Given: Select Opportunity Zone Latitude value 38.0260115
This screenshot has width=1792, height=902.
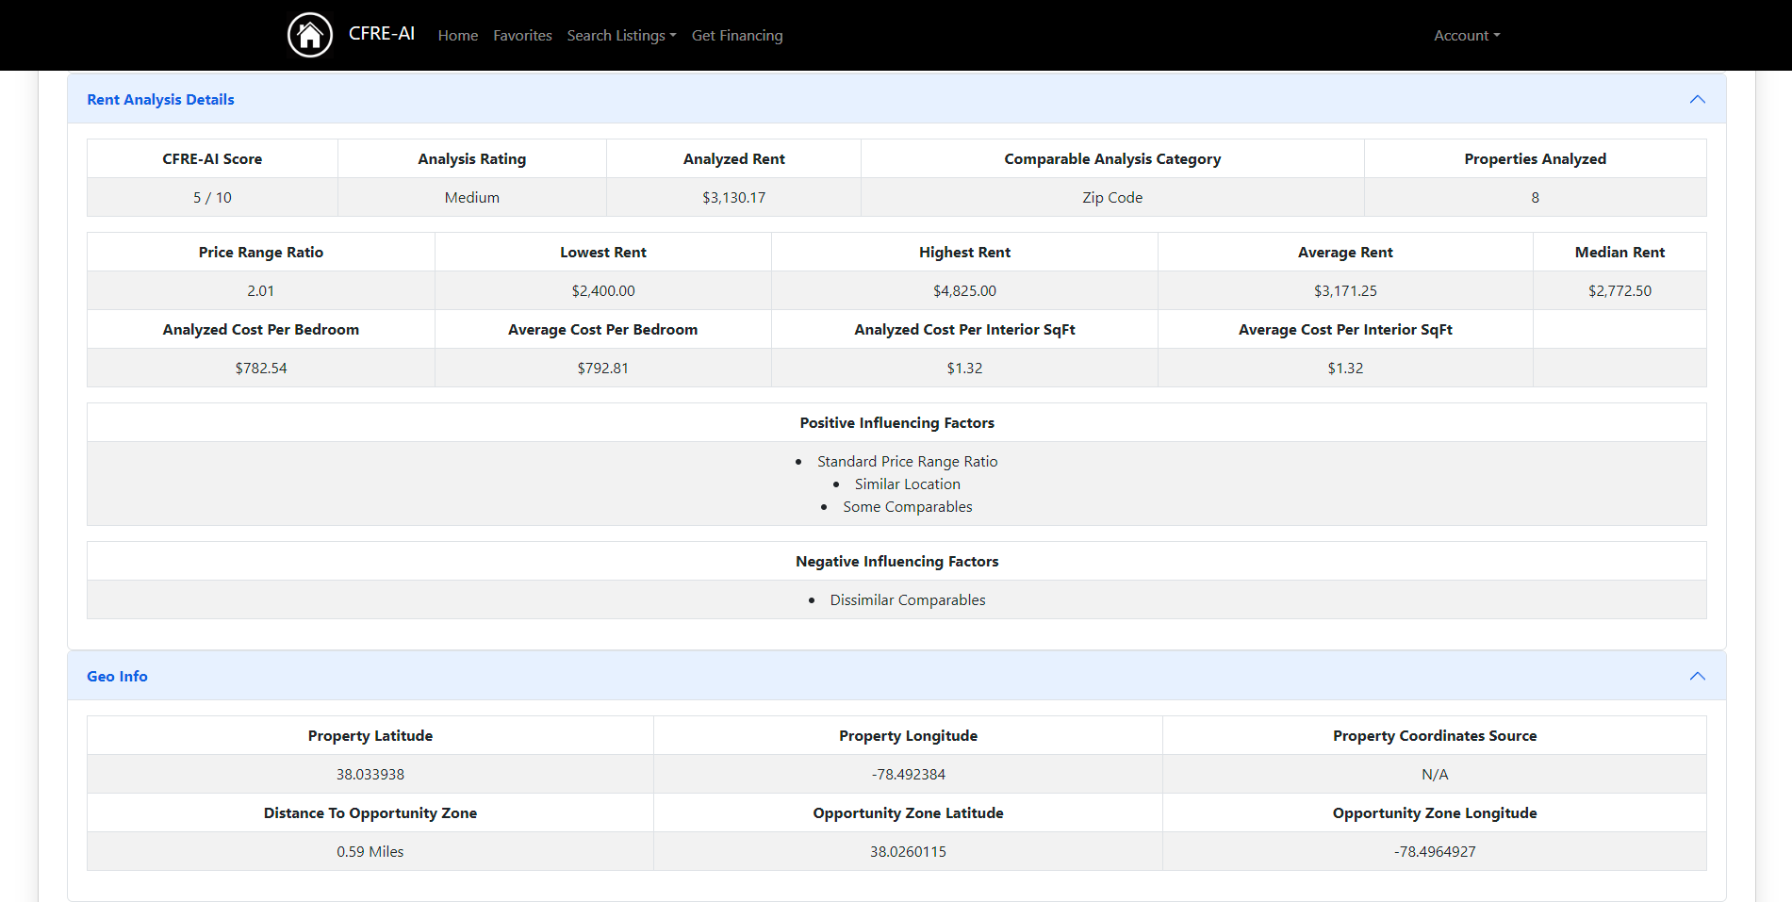Looking at the screenshot, I should pyautogui.click(x=908, y=851).
